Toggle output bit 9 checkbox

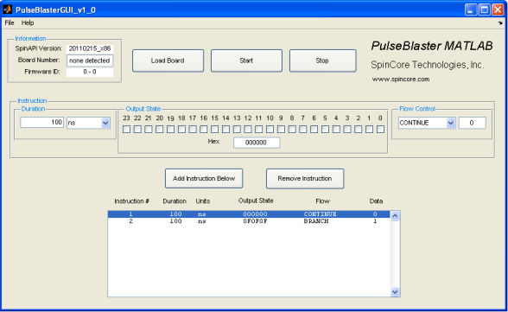tap(281, 130)
